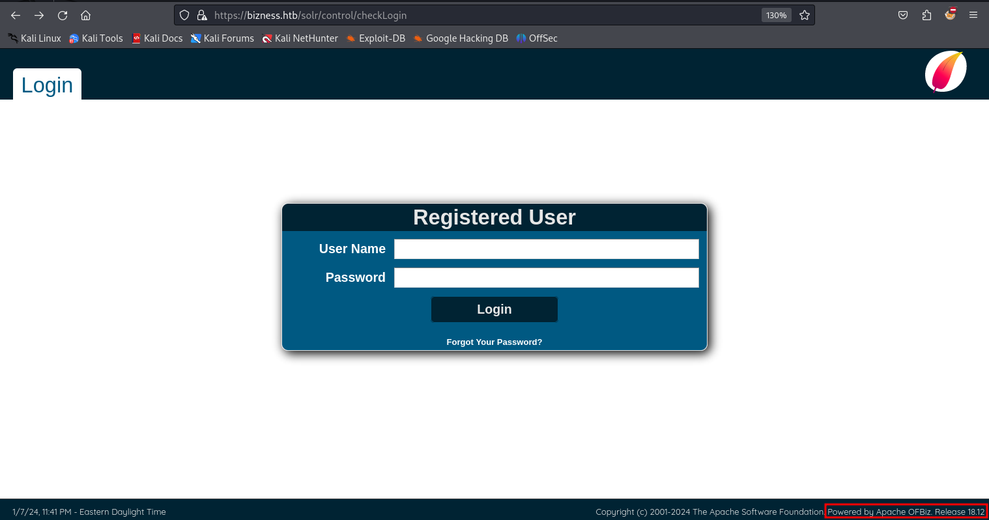The height and width of the screenshot is (520, 989).
Task: Focus the User Name input field
Action: pyautogui.click(x=547, y=249)
